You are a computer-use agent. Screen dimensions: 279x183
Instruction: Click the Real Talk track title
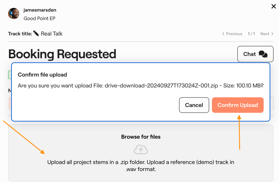(52, 34)
